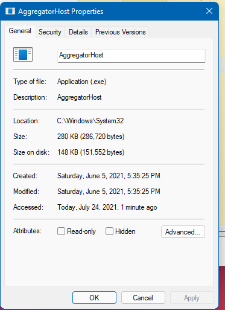This screenshot has width=225, height=310.
Task: Confirm with the OK button
Action: coord(94,297)
